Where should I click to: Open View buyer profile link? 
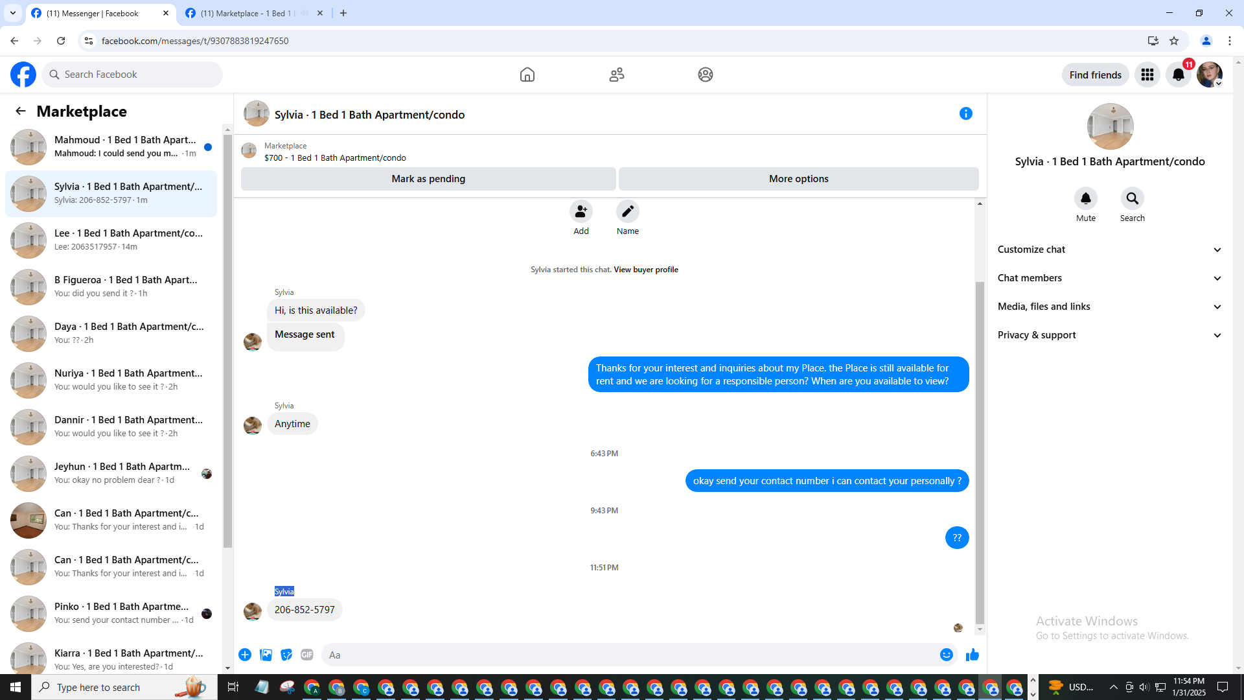[x=646, y=270]
